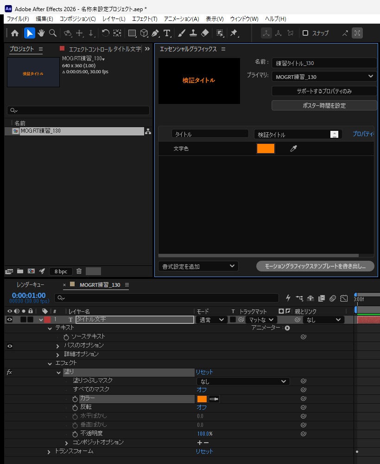Image resolution: width=380 pixels, height=464 pixels.
Task: Select the Pen tool
Action: [x=155, y=33]
